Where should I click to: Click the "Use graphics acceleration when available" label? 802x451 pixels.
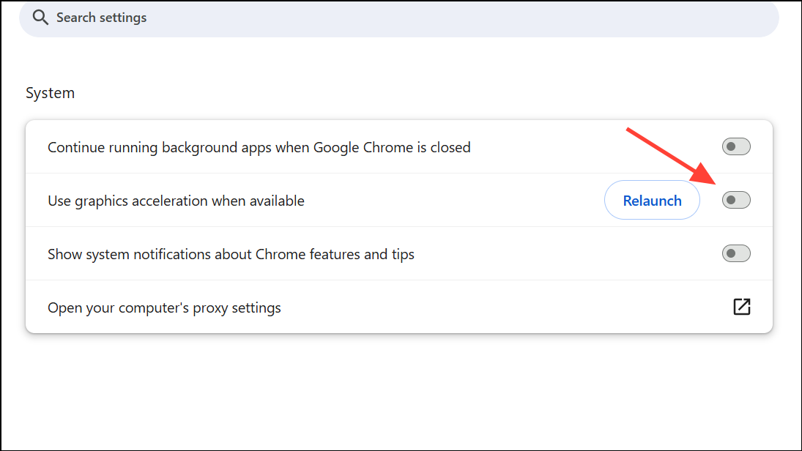click(176, 201)
